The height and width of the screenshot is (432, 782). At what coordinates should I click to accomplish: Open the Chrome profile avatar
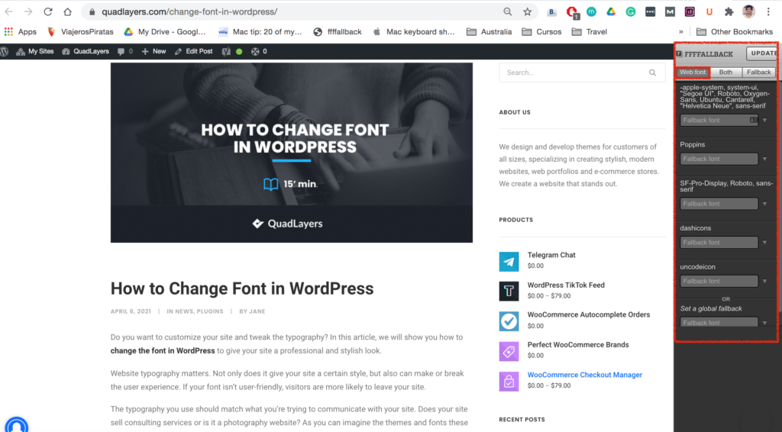point(748,11)
